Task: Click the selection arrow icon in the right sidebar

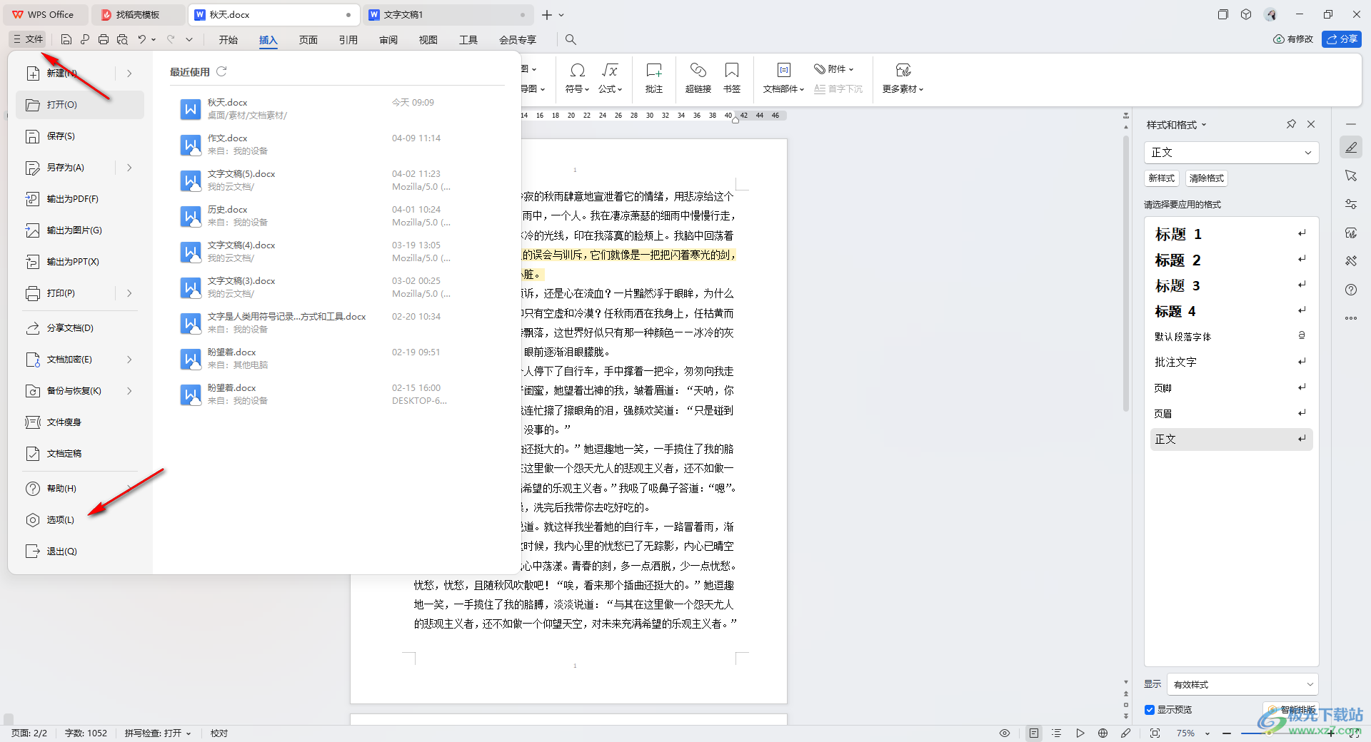Action: point(1351,176)
